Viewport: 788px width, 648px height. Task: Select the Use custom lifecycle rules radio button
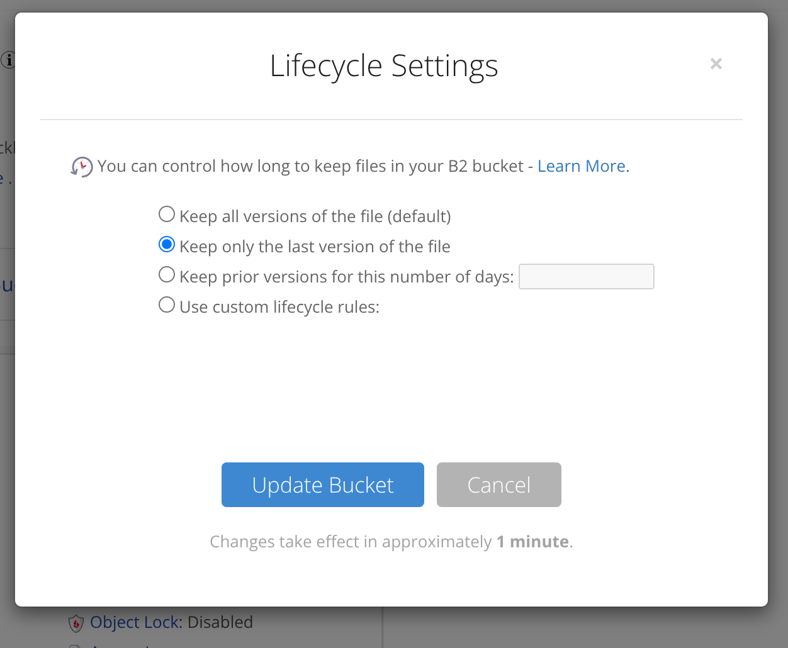coord(167,305)
